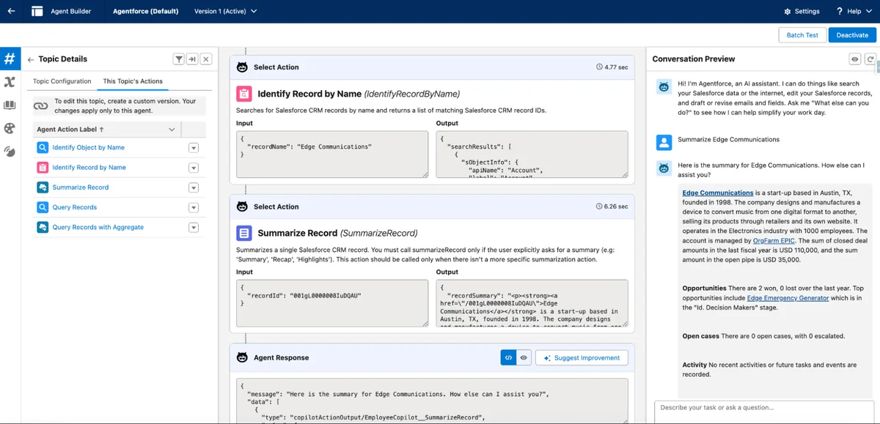Open the dropdown for Query Records with Aggregate
The width and height of the screenshot is (880, 424).
point(194,228)
